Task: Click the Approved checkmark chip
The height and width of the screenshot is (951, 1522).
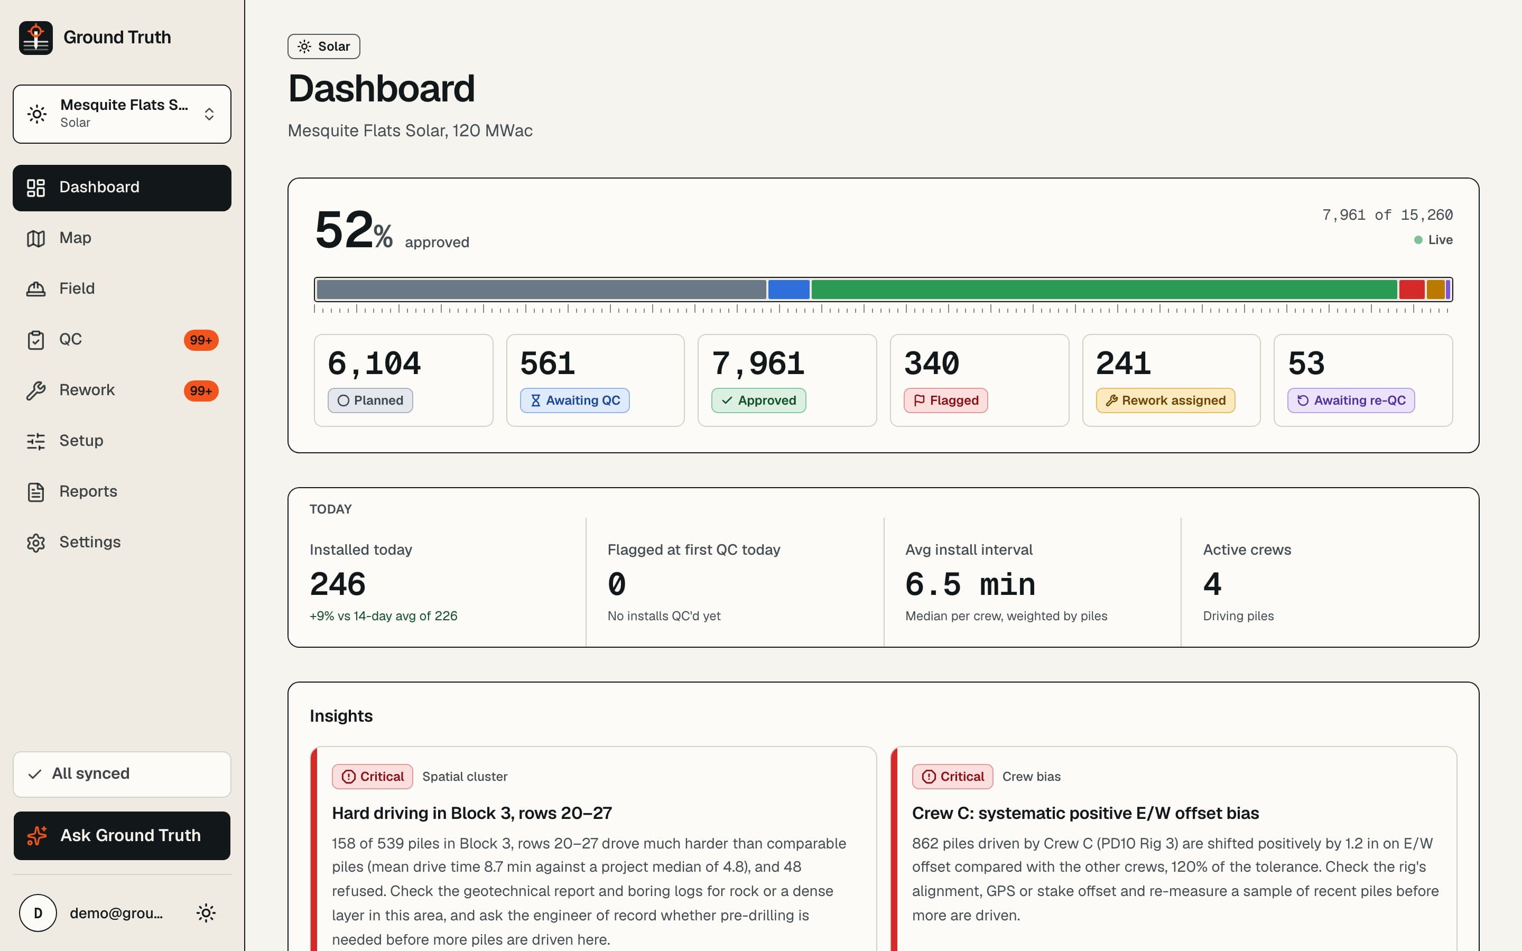Action: pos(758,400)
